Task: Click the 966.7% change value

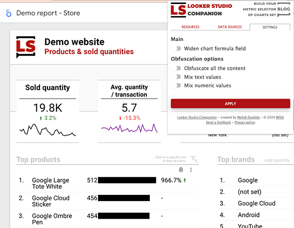Action: (171, 180)
